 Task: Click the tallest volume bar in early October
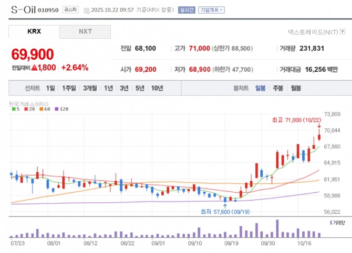point(277,228)
